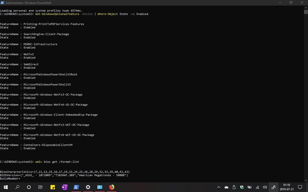
Task: Click the 'SearchEngine-Client-Package' feature name
Action: (x=46, y=34)
